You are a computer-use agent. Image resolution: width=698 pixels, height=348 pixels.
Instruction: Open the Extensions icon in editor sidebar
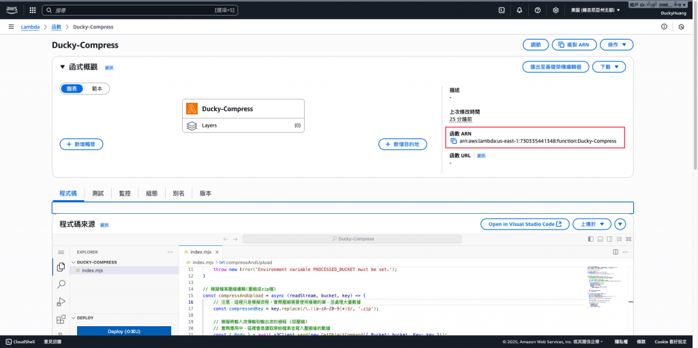click(x=61, y=319)
